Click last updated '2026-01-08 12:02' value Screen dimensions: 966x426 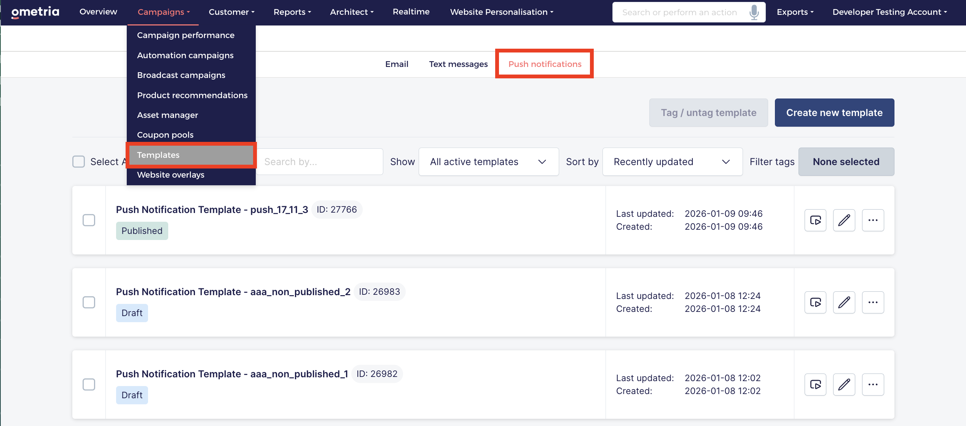(x=722, y=378)
